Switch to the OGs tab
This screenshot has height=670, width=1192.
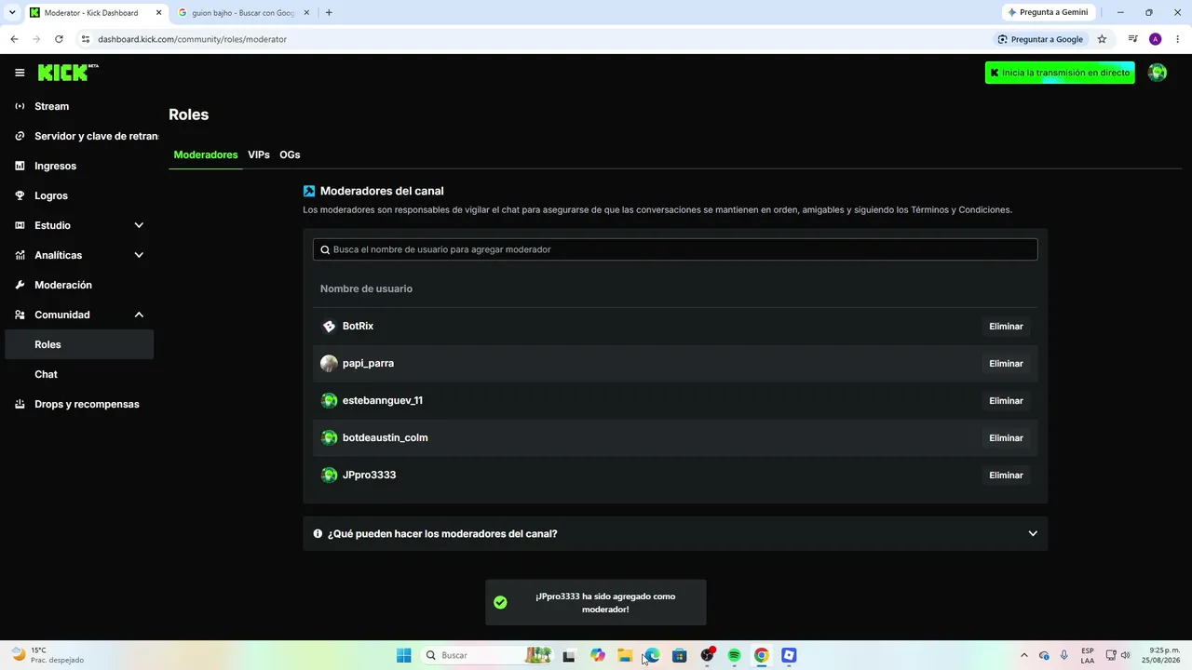click(x=290, y=154)
